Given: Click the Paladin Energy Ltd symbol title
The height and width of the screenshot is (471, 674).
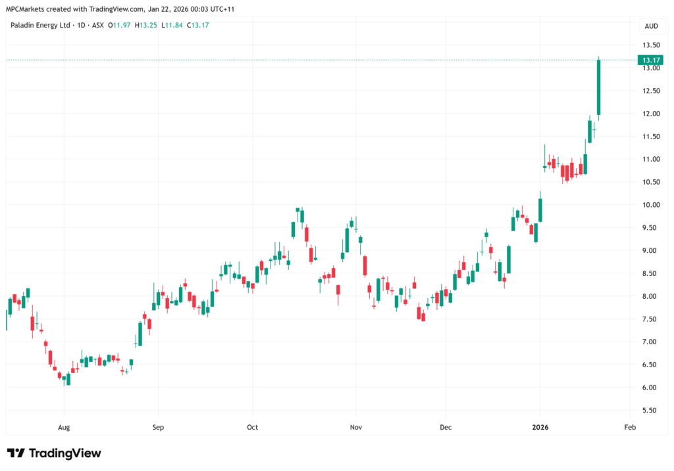Looking at the screenshot, I should (x=40, y=26).
